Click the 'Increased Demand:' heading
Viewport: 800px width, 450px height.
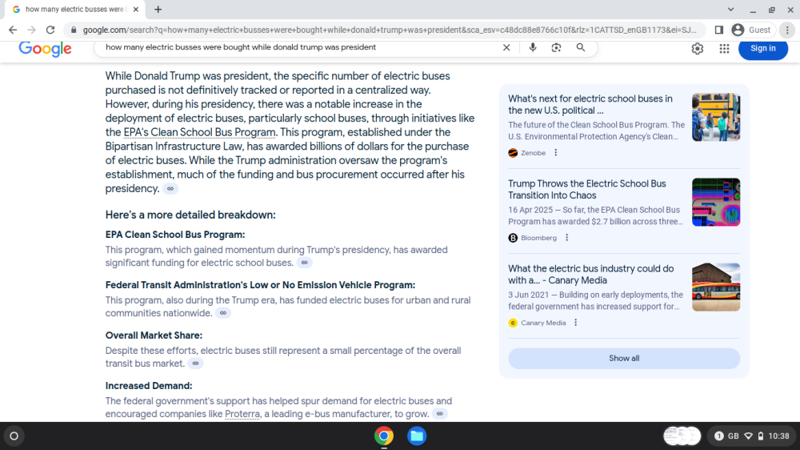point(149,386)
